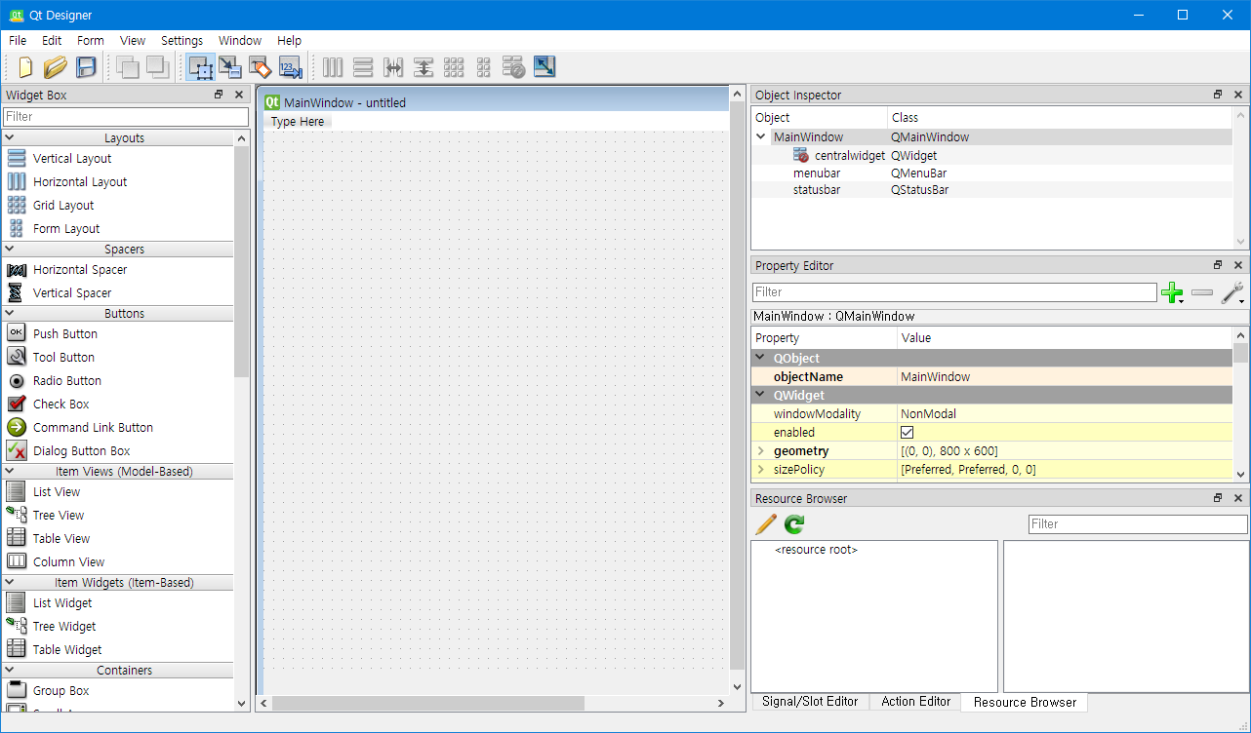Click the Bring to Front toolbar icon
This screenshot has width=1251, height=733.
click(157, 67)
